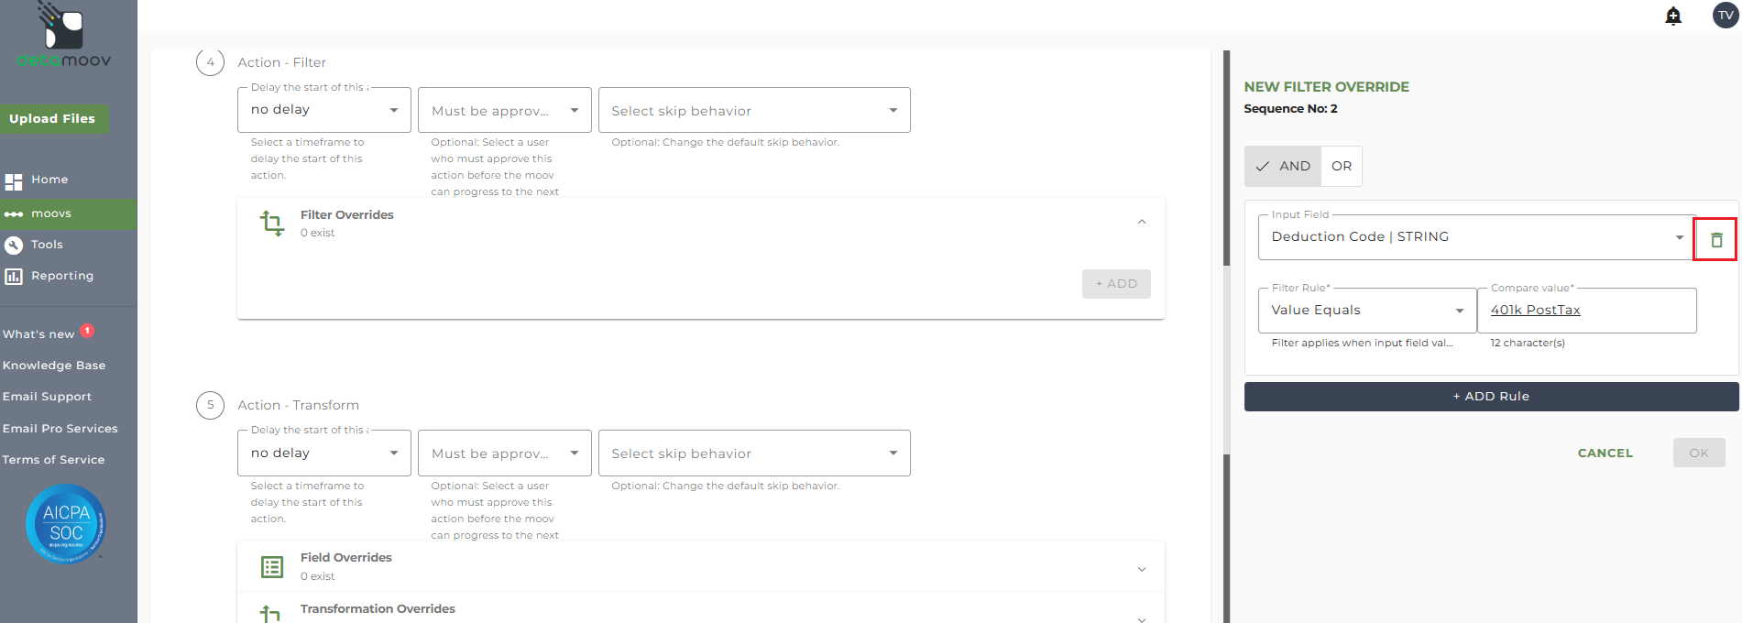The width and height of the screenshot is (1742, 623).
Task: Expand the Field Overrides section
Action: 1142,569
